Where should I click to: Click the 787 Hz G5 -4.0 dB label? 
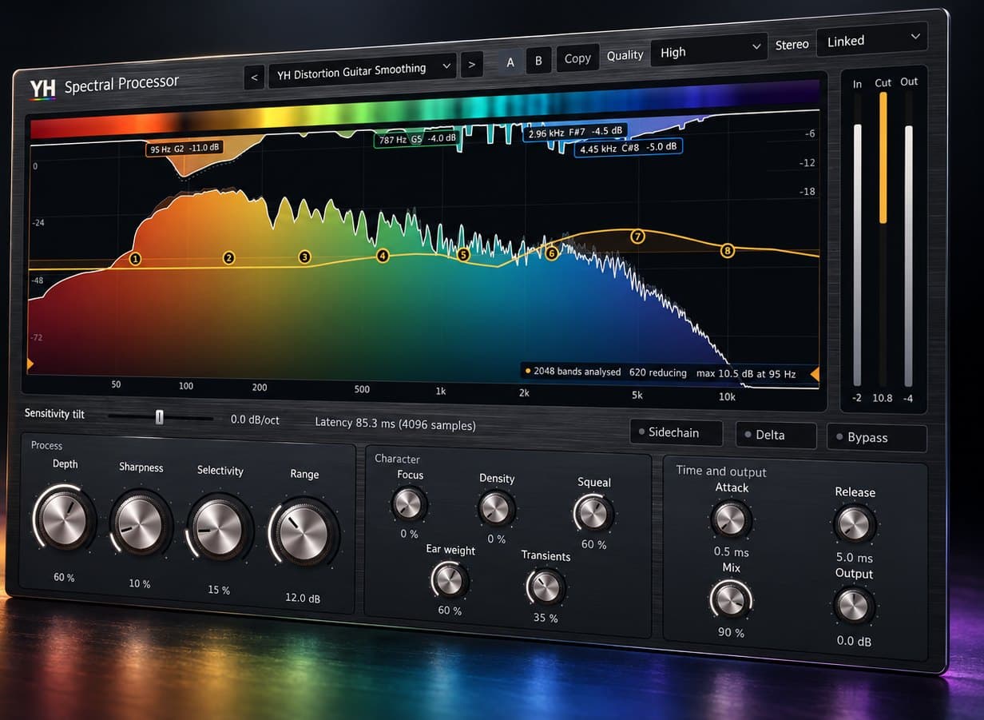tap(416, 140)
